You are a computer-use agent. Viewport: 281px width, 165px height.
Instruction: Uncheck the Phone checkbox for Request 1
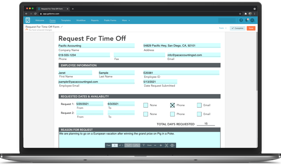coord(172,105)
